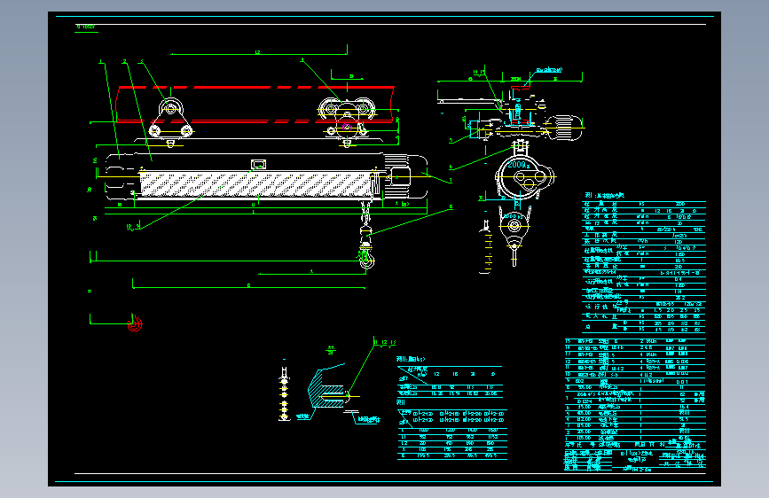Pick the lifting hook below the chain
This screenshot has width=769, height=498.
click(365, 259)
